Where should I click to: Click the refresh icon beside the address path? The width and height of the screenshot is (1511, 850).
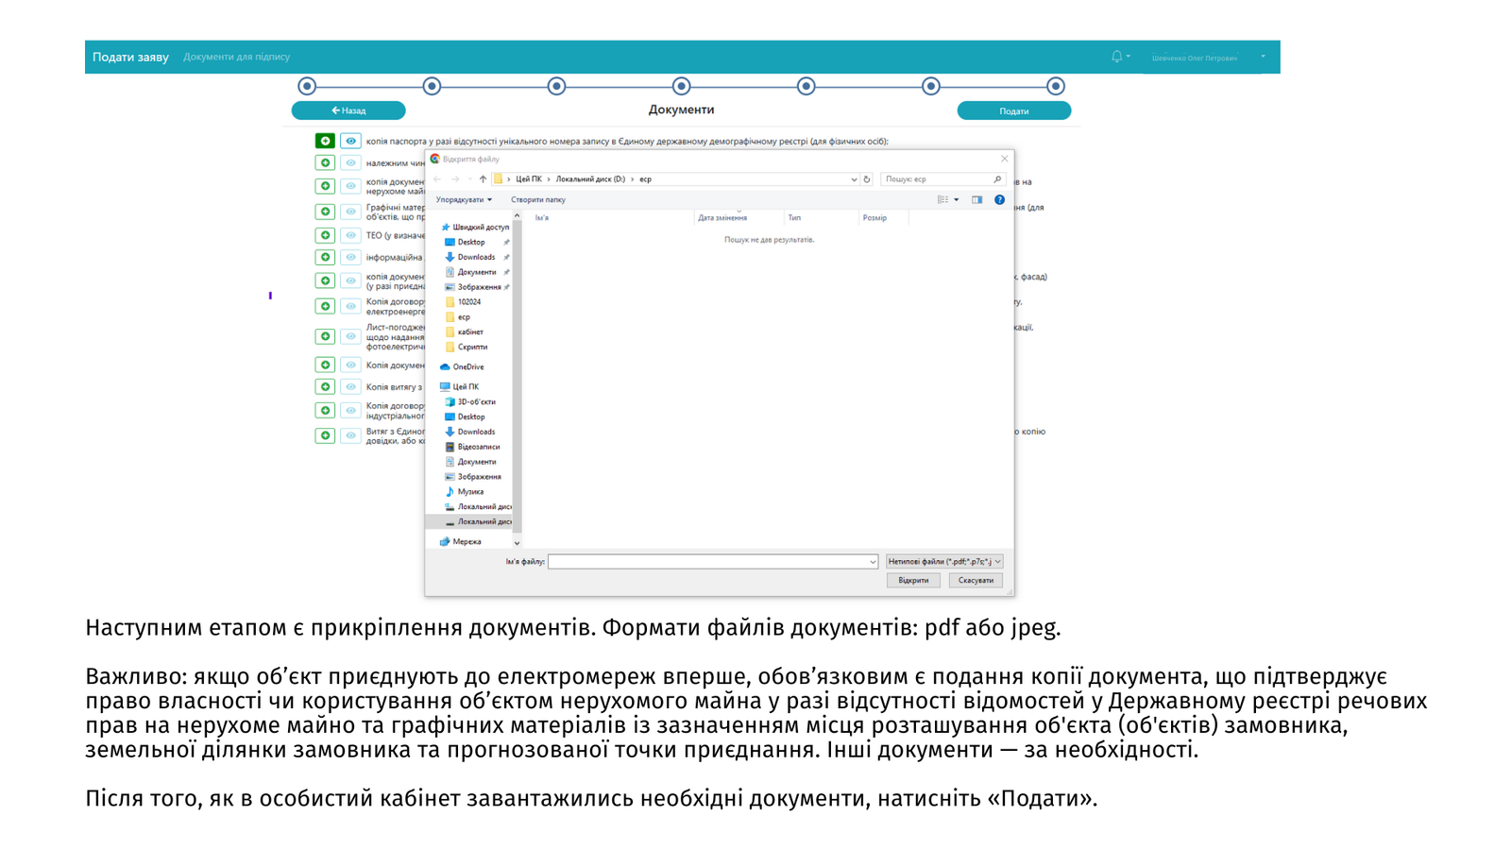coord(867,179)
